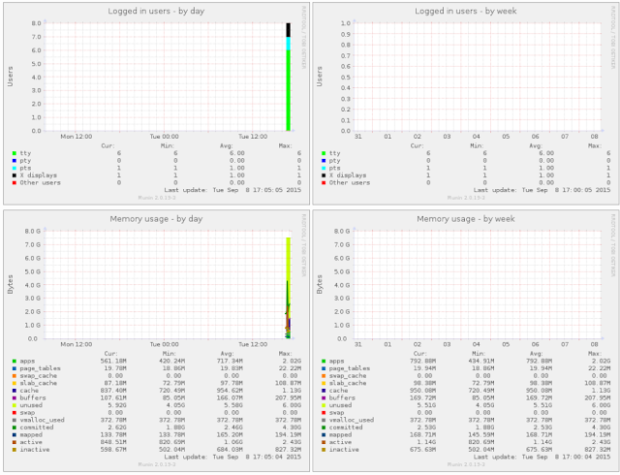Click mapped minimum value '145.59M' in weekly memory
The height and width of the screenshot is (475, 620).
point(480,434)
